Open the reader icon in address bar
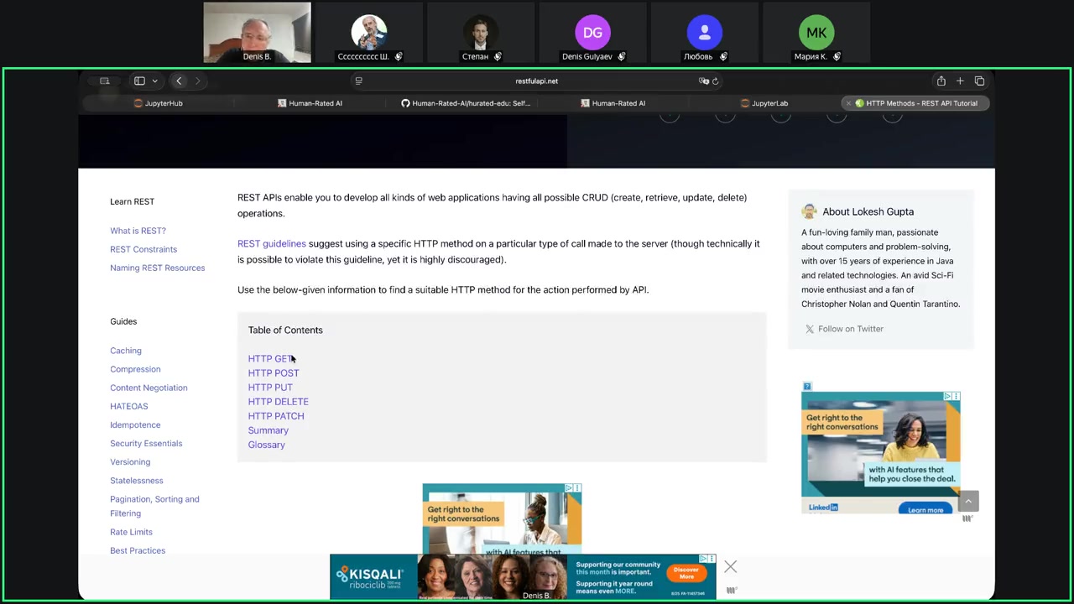The width and height of the screenshot is (1074, 604). click(358, 81)
